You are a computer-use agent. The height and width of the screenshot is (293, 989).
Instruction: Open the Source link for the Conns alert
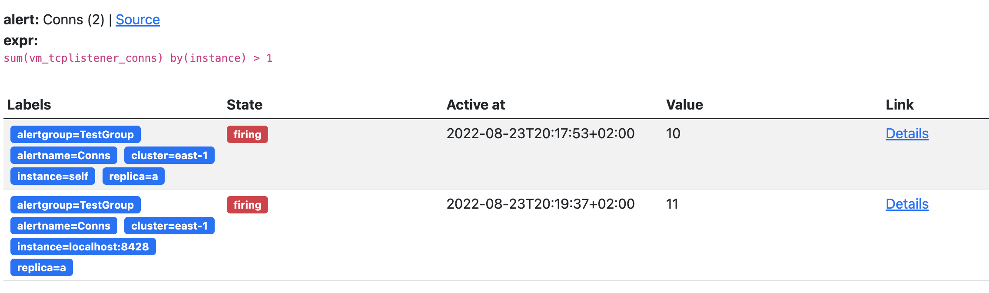point(137,20)
